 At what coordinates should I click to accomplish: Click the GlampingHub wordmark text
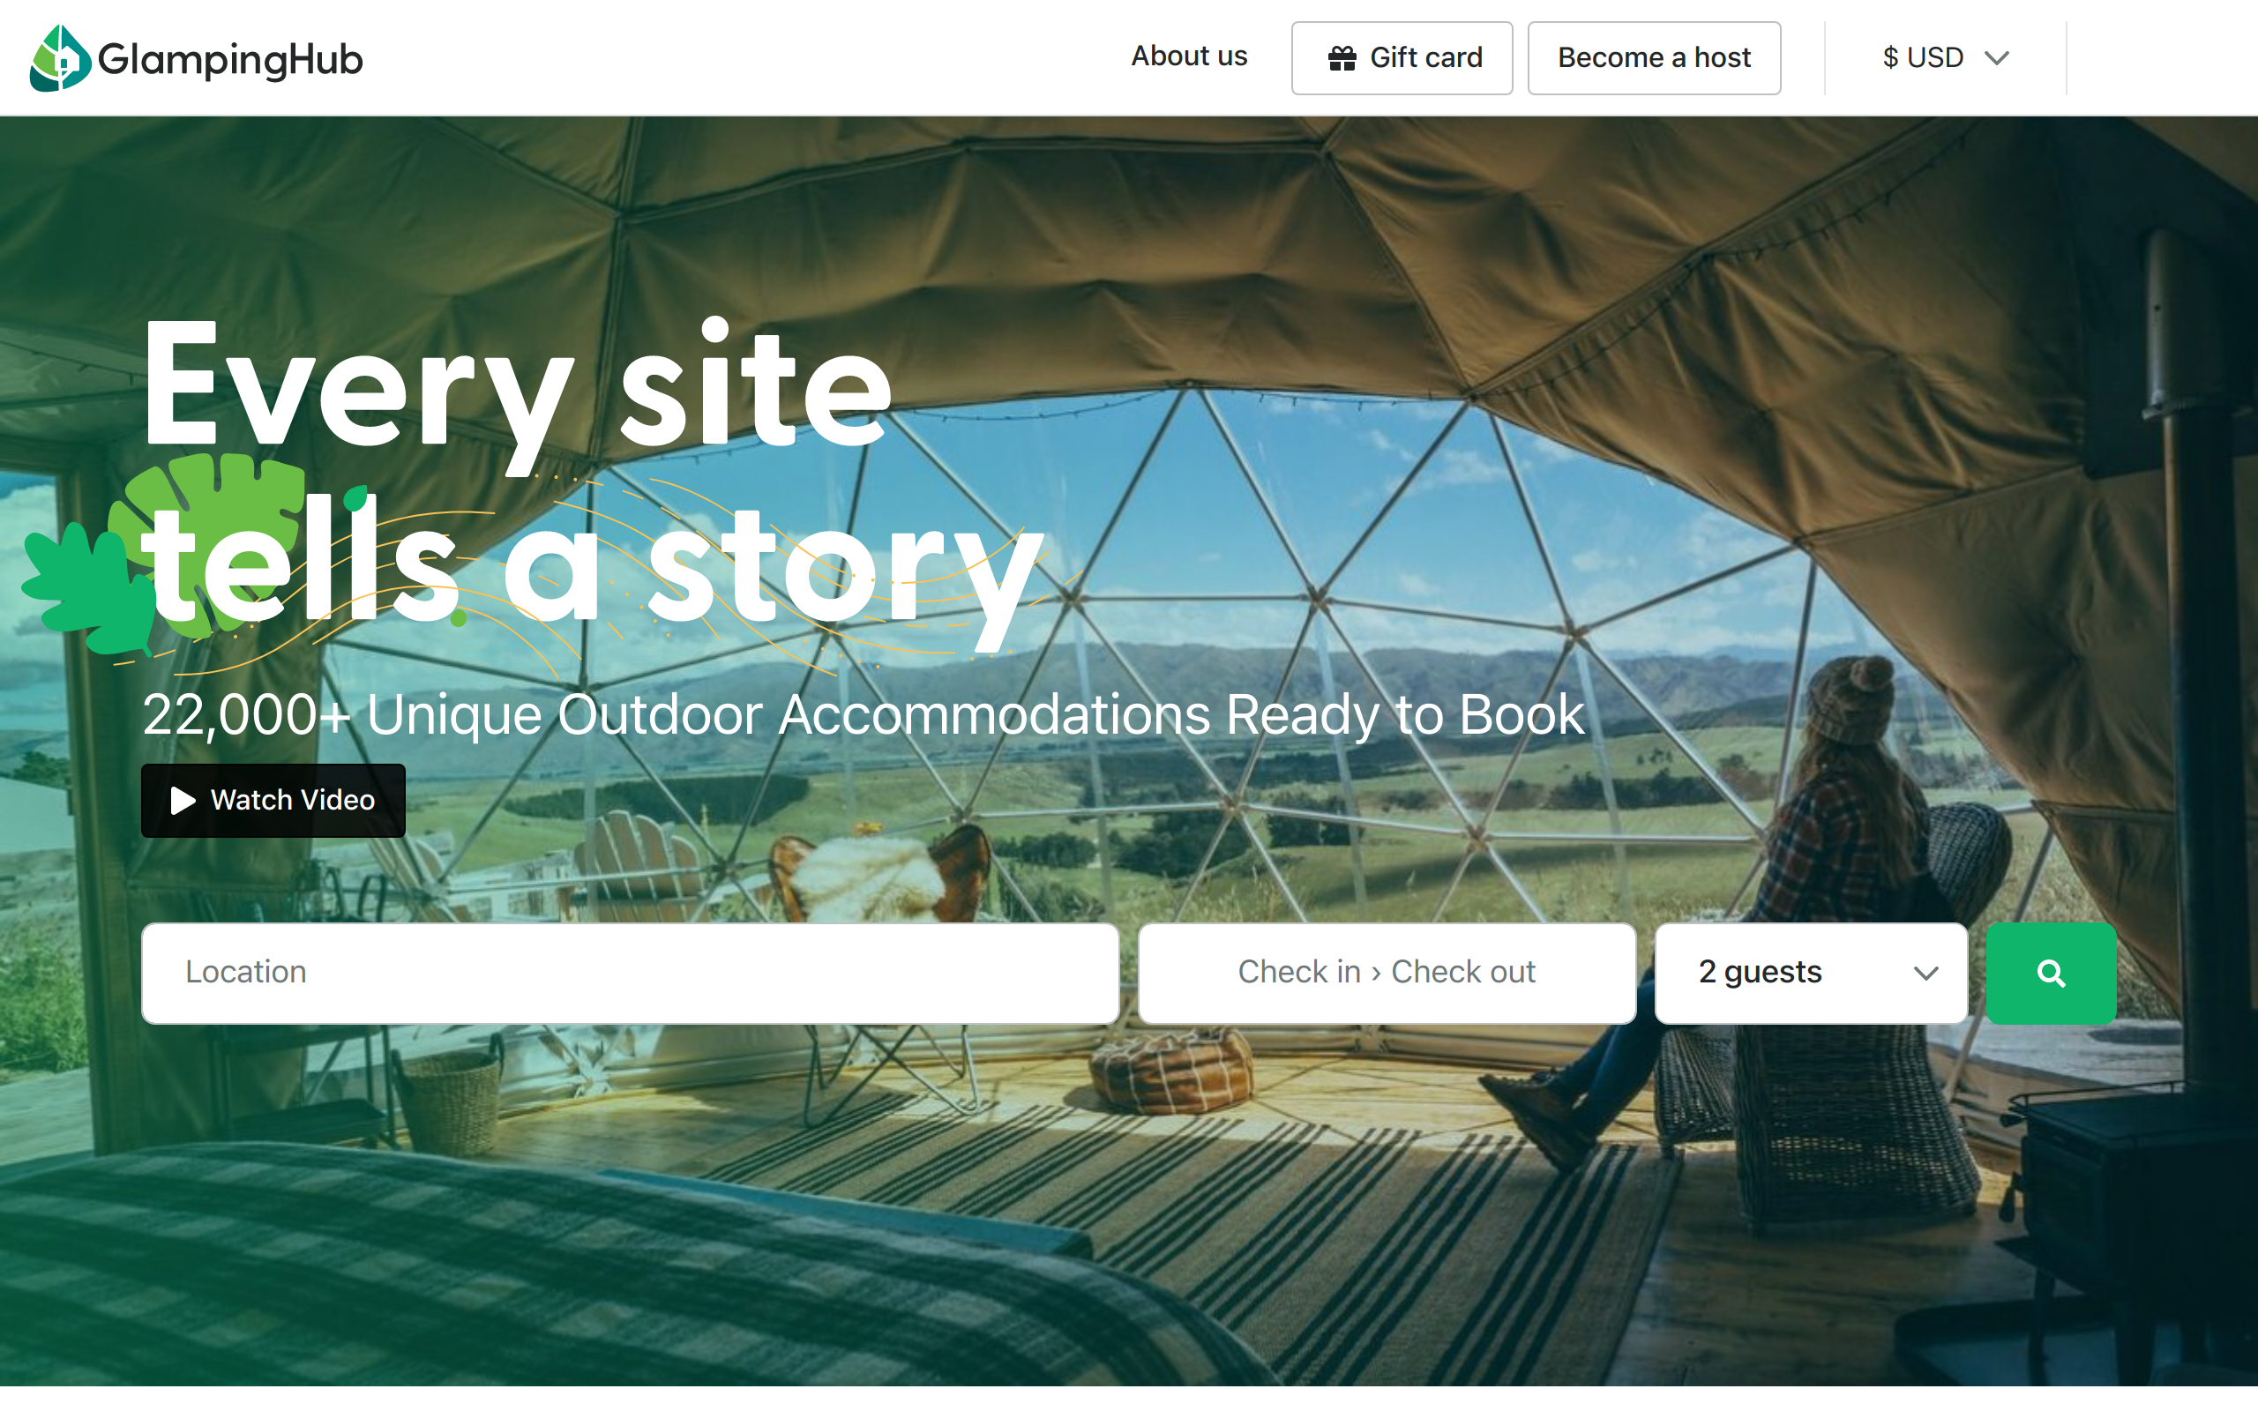[x=230, y=60]
